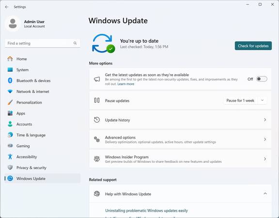Select the Accounts category
The height and width of the screenshot is (218, 279).
43,124
